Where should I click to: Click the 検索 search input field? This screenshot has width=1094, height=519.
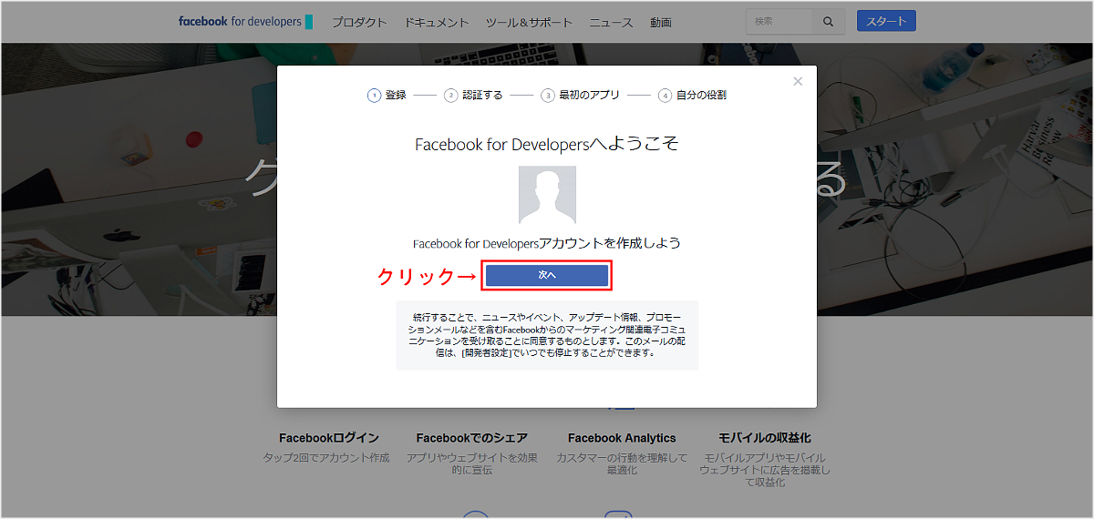tap(778, 22)
